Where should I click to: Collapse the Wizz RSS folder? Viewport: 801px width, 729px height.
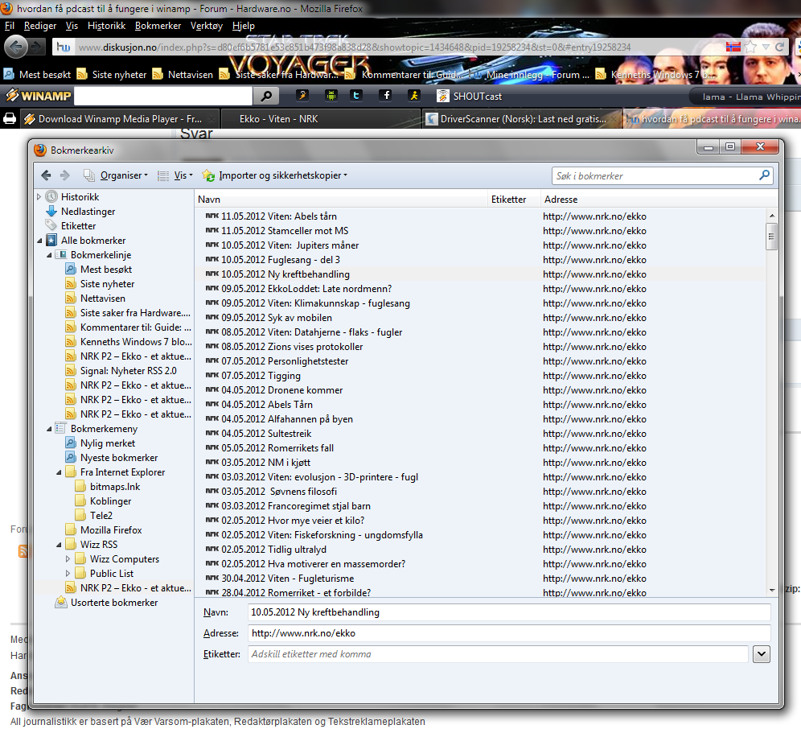click(x=60, y=545)
